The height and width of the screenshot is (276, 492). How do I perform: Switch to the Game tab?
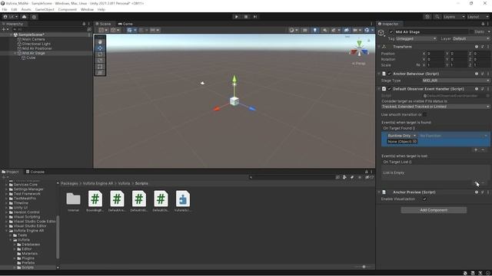125,24
